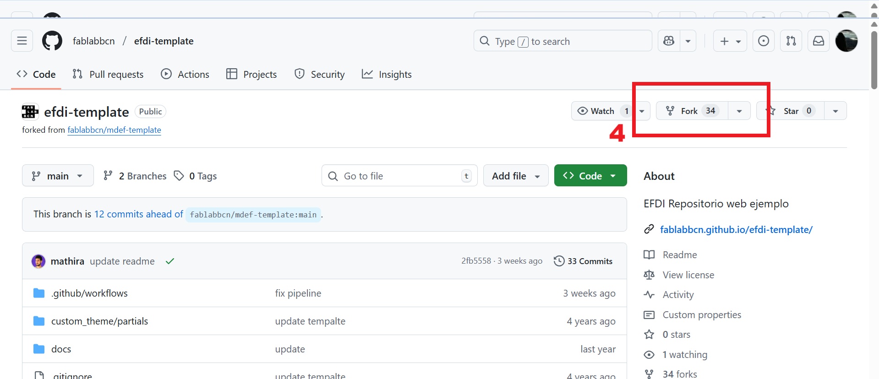879x379 pixels.
Task: Open the notifications inbox icon
Action: 819,41
